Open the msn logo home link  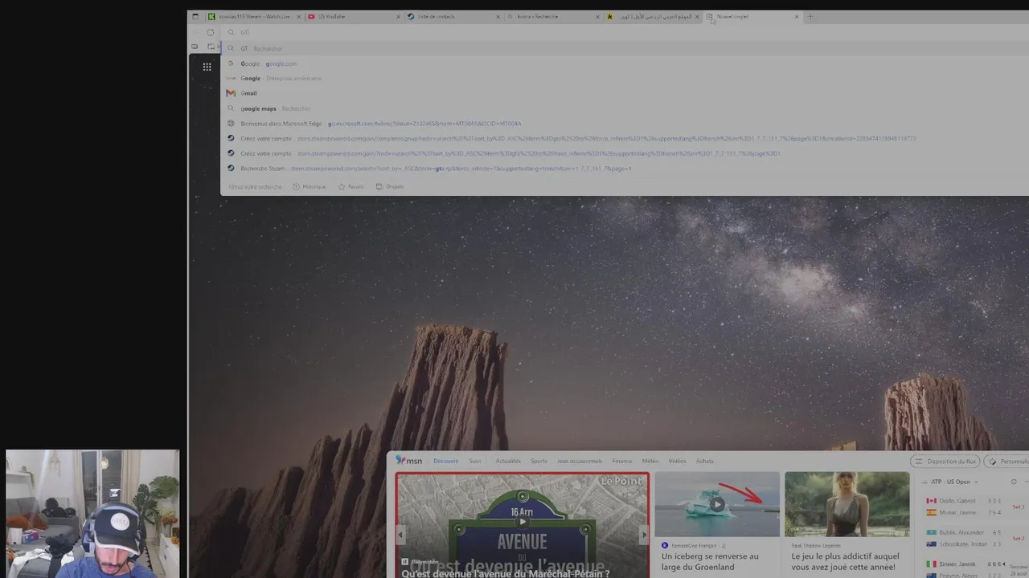click(x=408, y=461)
